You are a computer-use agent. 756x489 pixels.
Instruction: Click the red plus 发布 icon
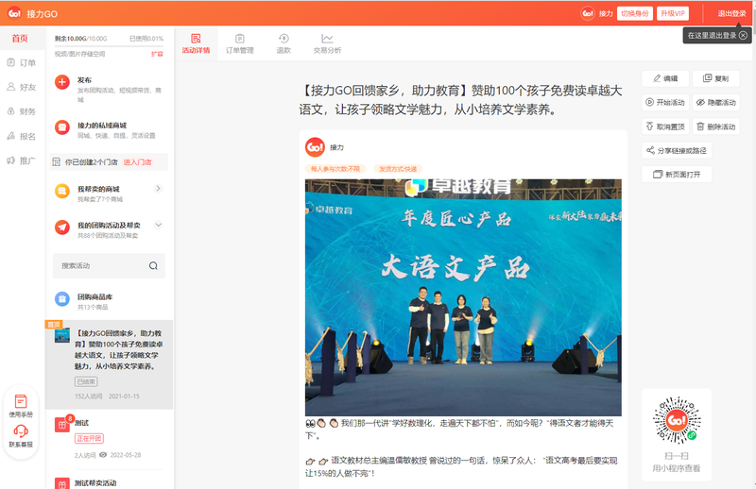tap(61, 82)
